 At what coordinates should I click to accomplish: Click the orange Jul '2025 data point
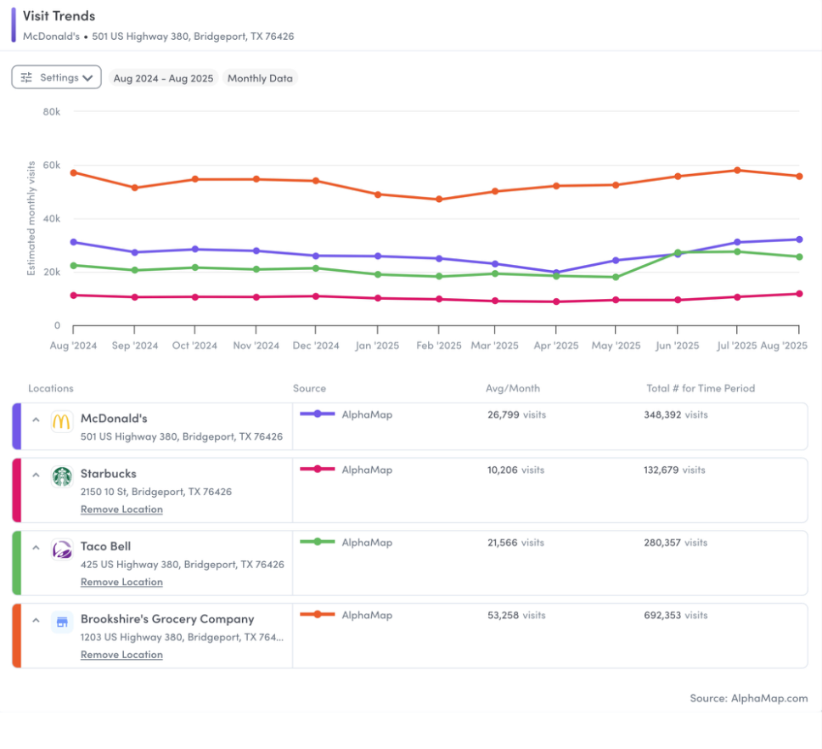[x=737, y=171]
